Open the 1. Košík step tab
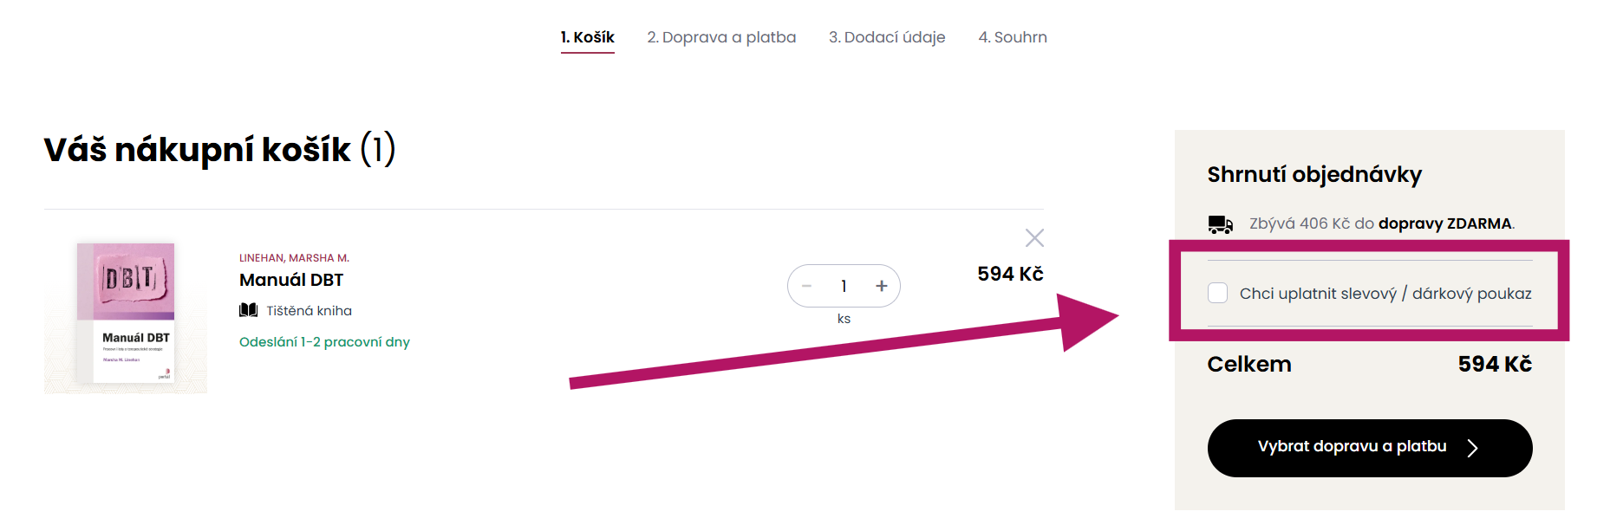Screen dimensions: 1597x531 point(587,37)
